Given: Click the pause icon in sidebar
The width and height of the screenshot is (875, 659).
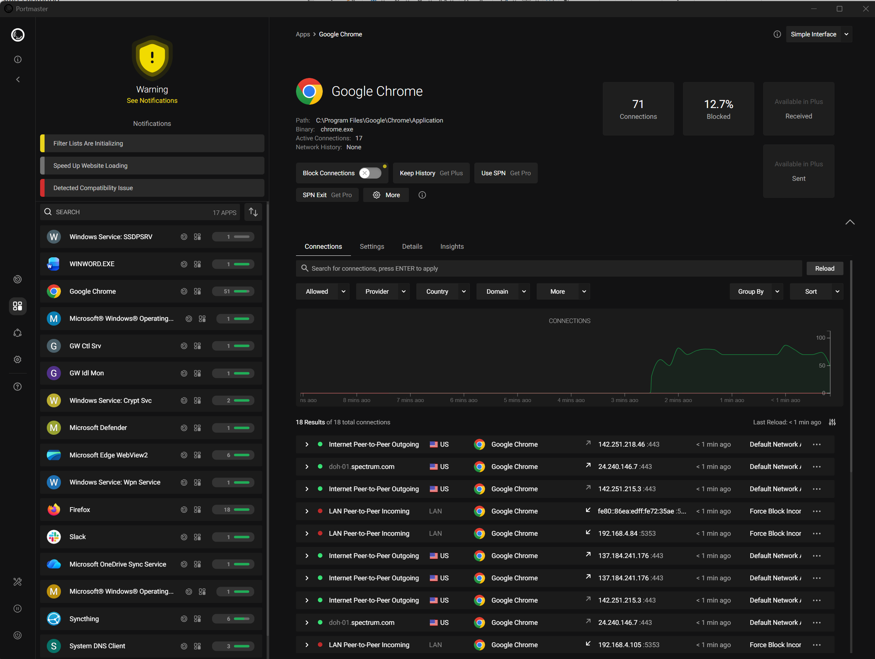Looking at the screenshot, I should (17, 609).
